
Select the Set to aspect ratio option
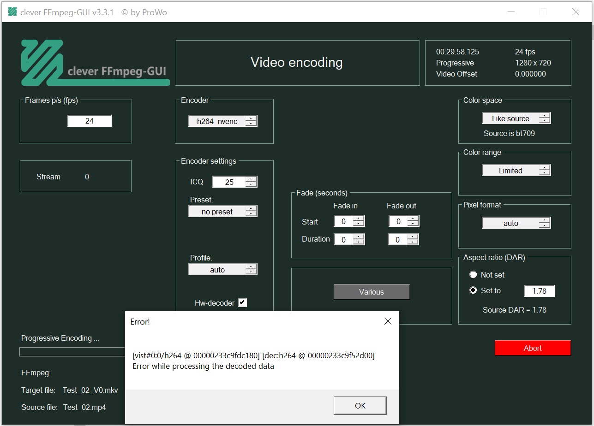click(473, 290)
